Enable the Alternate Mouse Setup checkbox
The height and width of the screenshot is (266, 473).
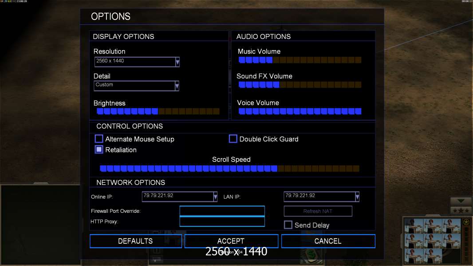[x=99, y=139]
